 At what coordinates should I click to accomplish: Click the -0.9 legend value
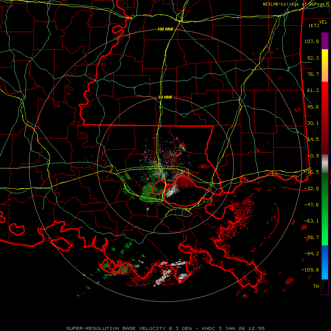313,156
